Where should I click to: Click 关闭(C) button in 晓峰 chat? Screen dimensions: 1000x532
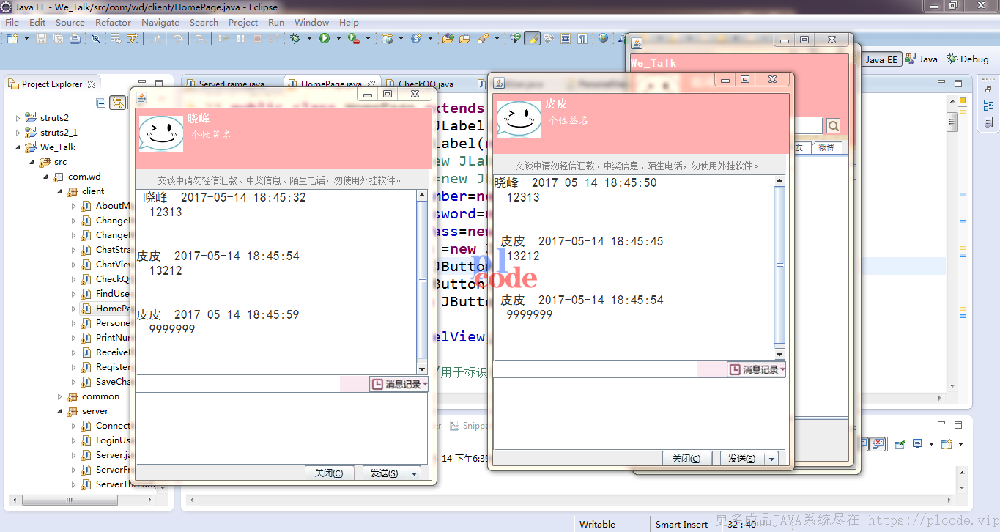[x=329, y=473]
